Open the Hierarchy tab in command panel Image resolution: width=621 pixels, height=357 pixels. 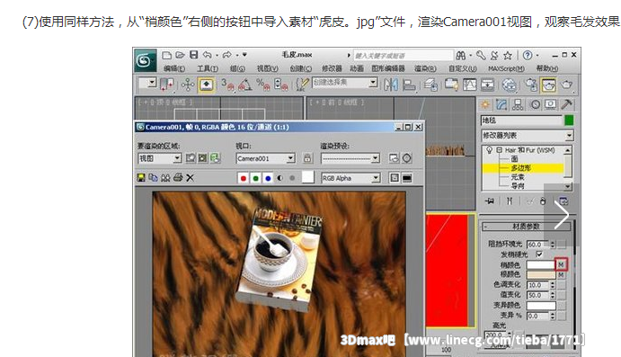pos(518,104)
